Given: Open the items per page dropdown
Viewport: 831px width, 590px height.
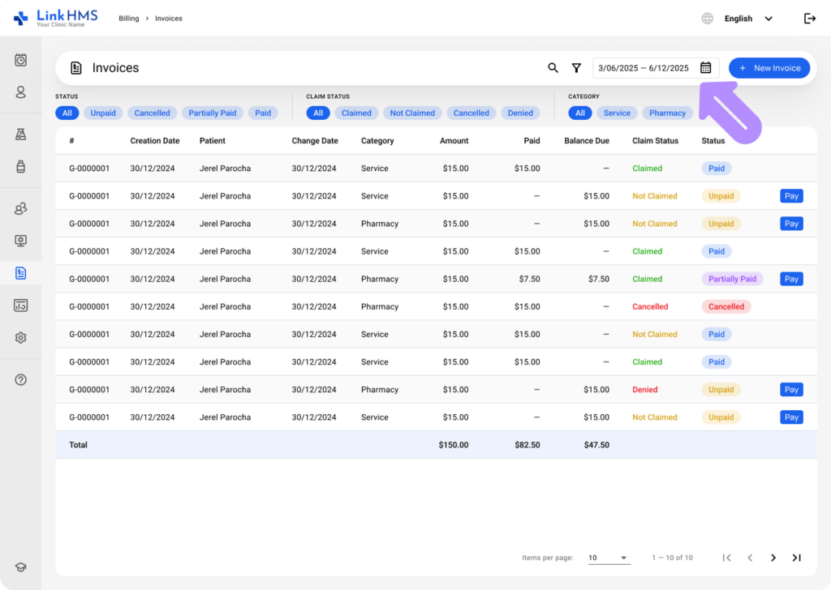Looking at the screenshot, I should coord(609,558).
